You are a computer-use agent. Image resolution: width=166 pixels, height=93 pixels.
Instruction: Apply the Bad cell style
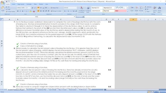click(x=121, y=11)
